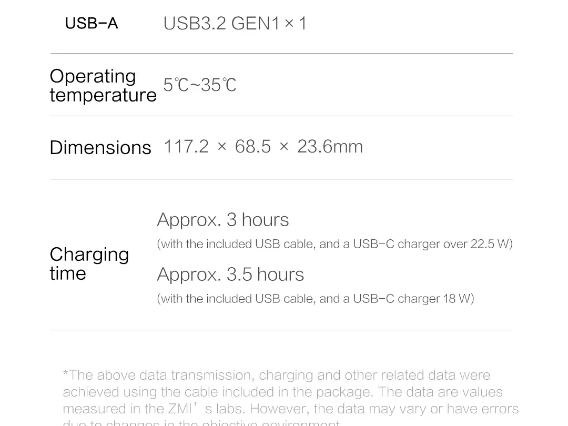Click the USB-A label
This screenshot has height=426, width=568.
(92, 24)
